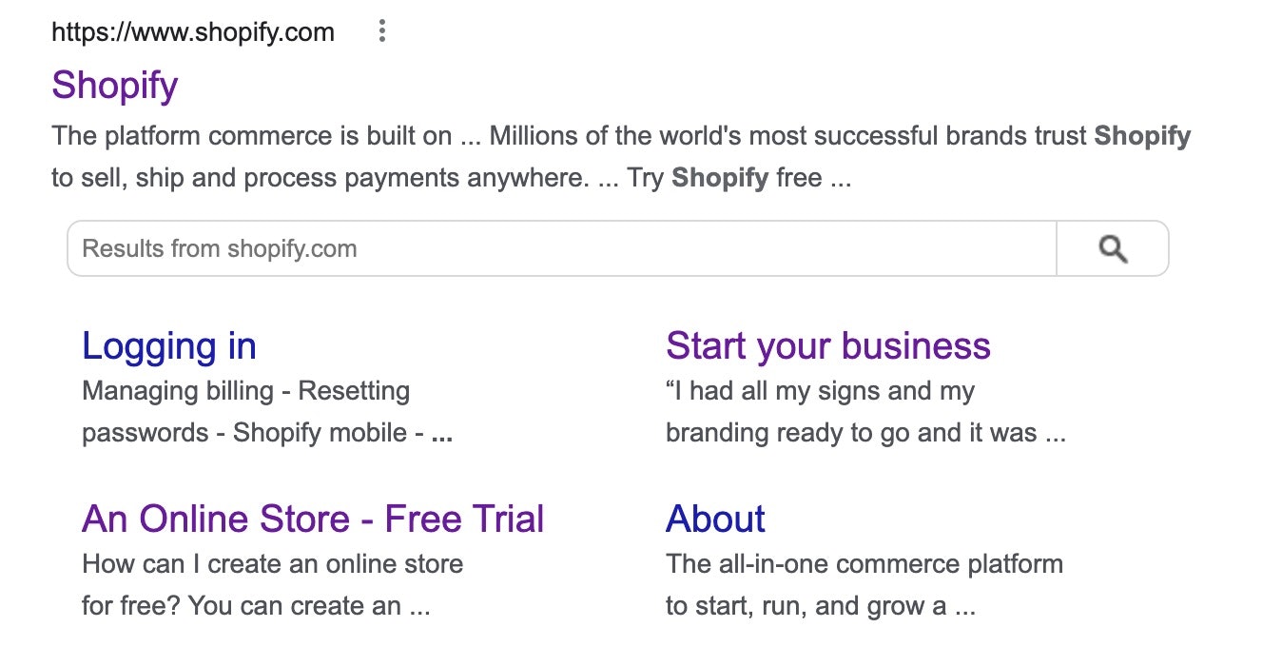The height and width of the screenshot is (647, 1282).
Task: Click "The platform commerce is built on" text
Action: [252, 136]
